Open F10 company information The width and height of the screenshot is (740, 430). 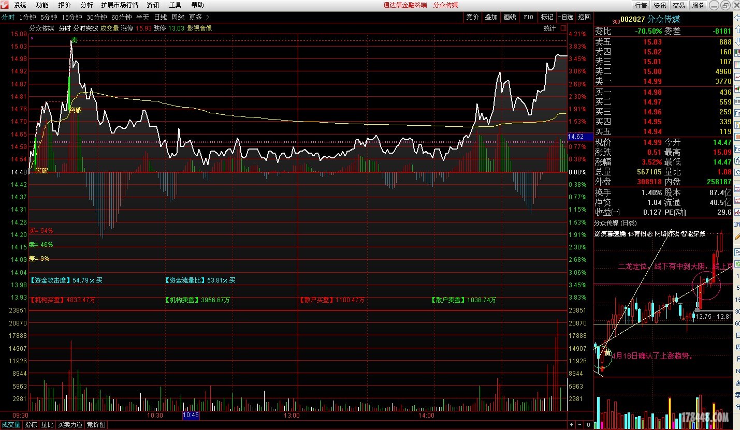[528, 17]
